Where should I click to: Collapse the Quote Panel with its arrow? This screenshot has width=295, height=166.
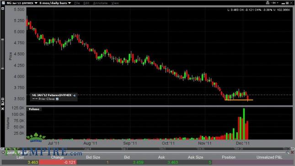pos(3,152)
